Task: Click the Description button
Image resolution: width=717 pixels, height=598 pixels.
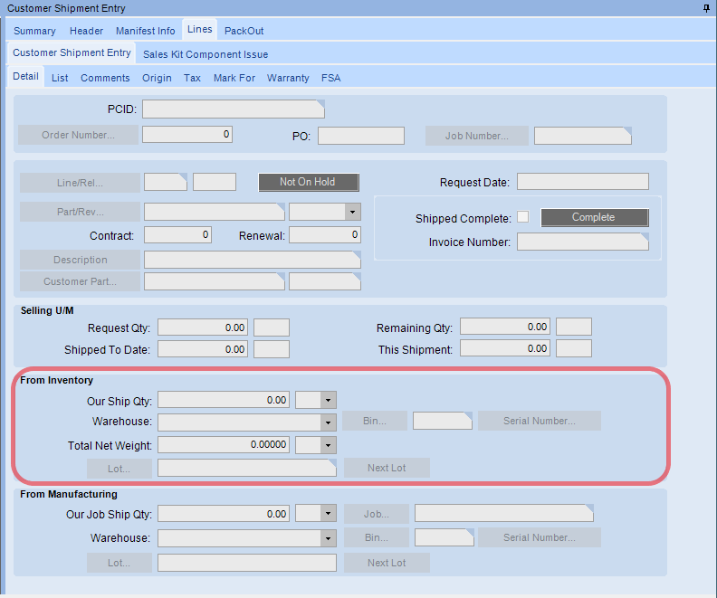Action: [80, 260]
